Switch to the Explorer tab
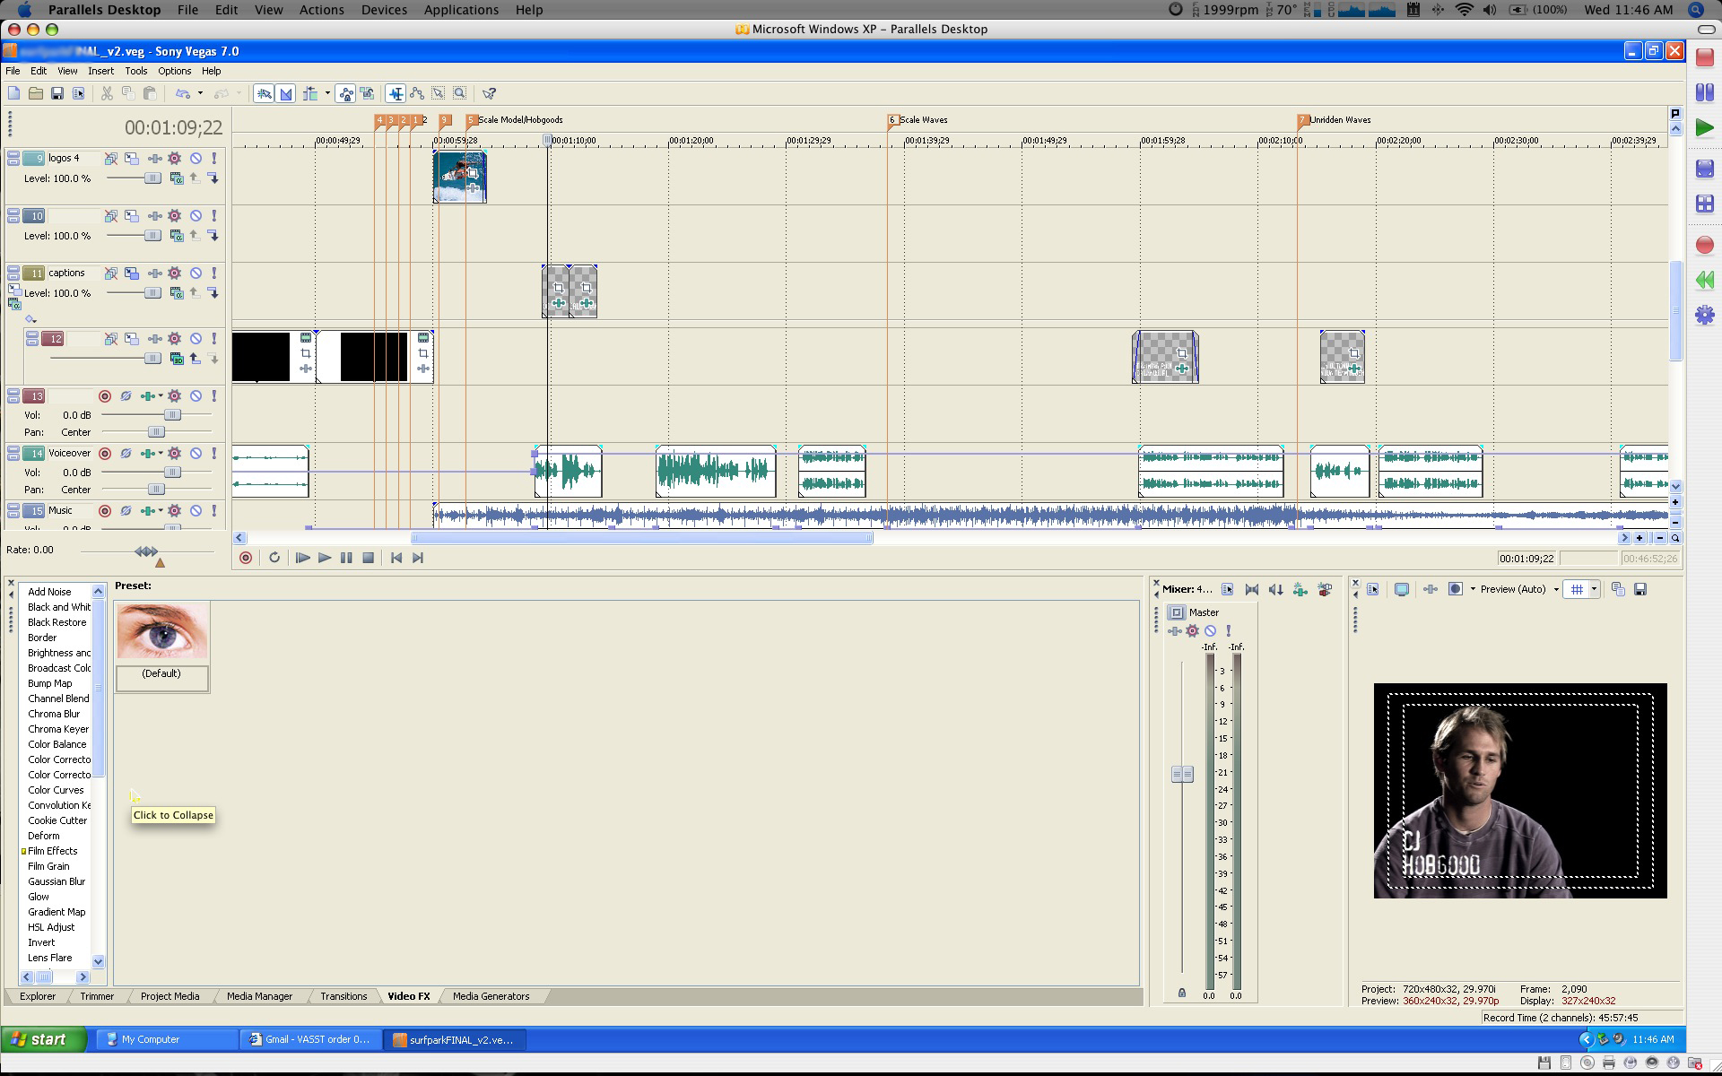1722x1076 pixels. pos(38,996)
